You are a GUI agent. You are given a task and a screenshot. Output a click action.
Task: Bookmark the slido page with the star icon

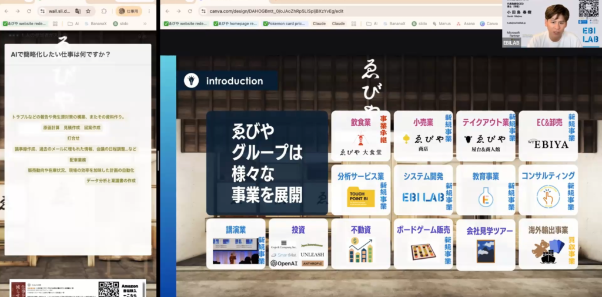tap(88, 11)
